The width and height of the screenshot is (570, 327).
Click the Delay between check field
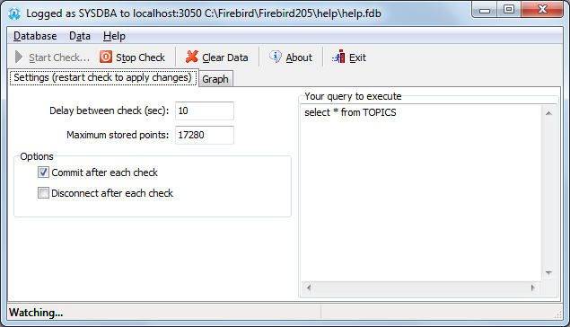tap(205, 110)
